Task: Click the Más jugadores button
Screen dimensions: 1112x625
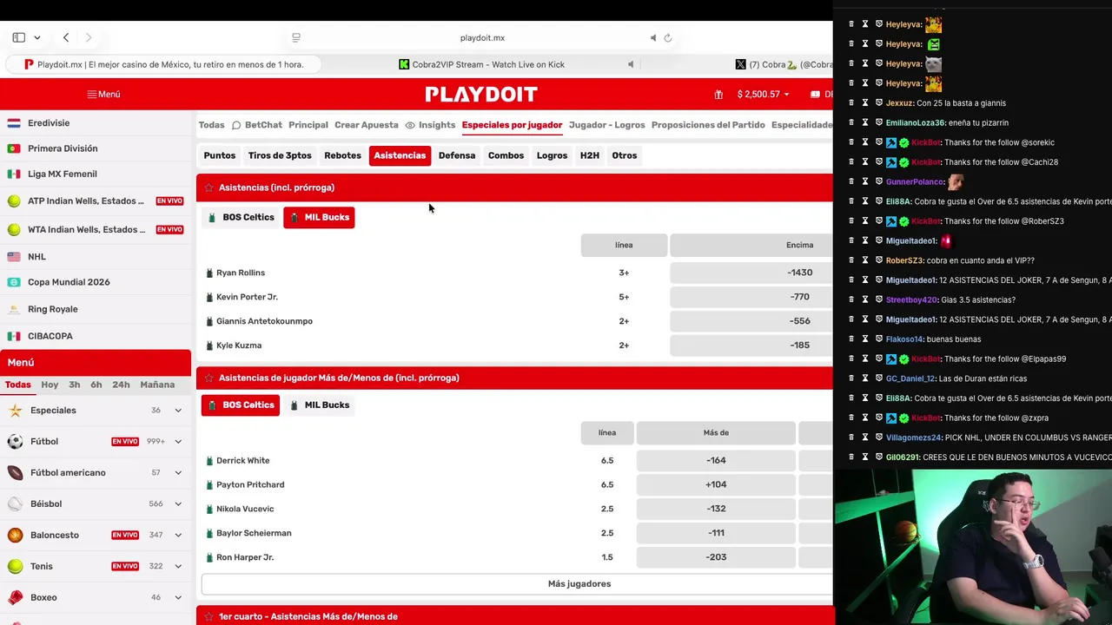Action: point(579,584)
